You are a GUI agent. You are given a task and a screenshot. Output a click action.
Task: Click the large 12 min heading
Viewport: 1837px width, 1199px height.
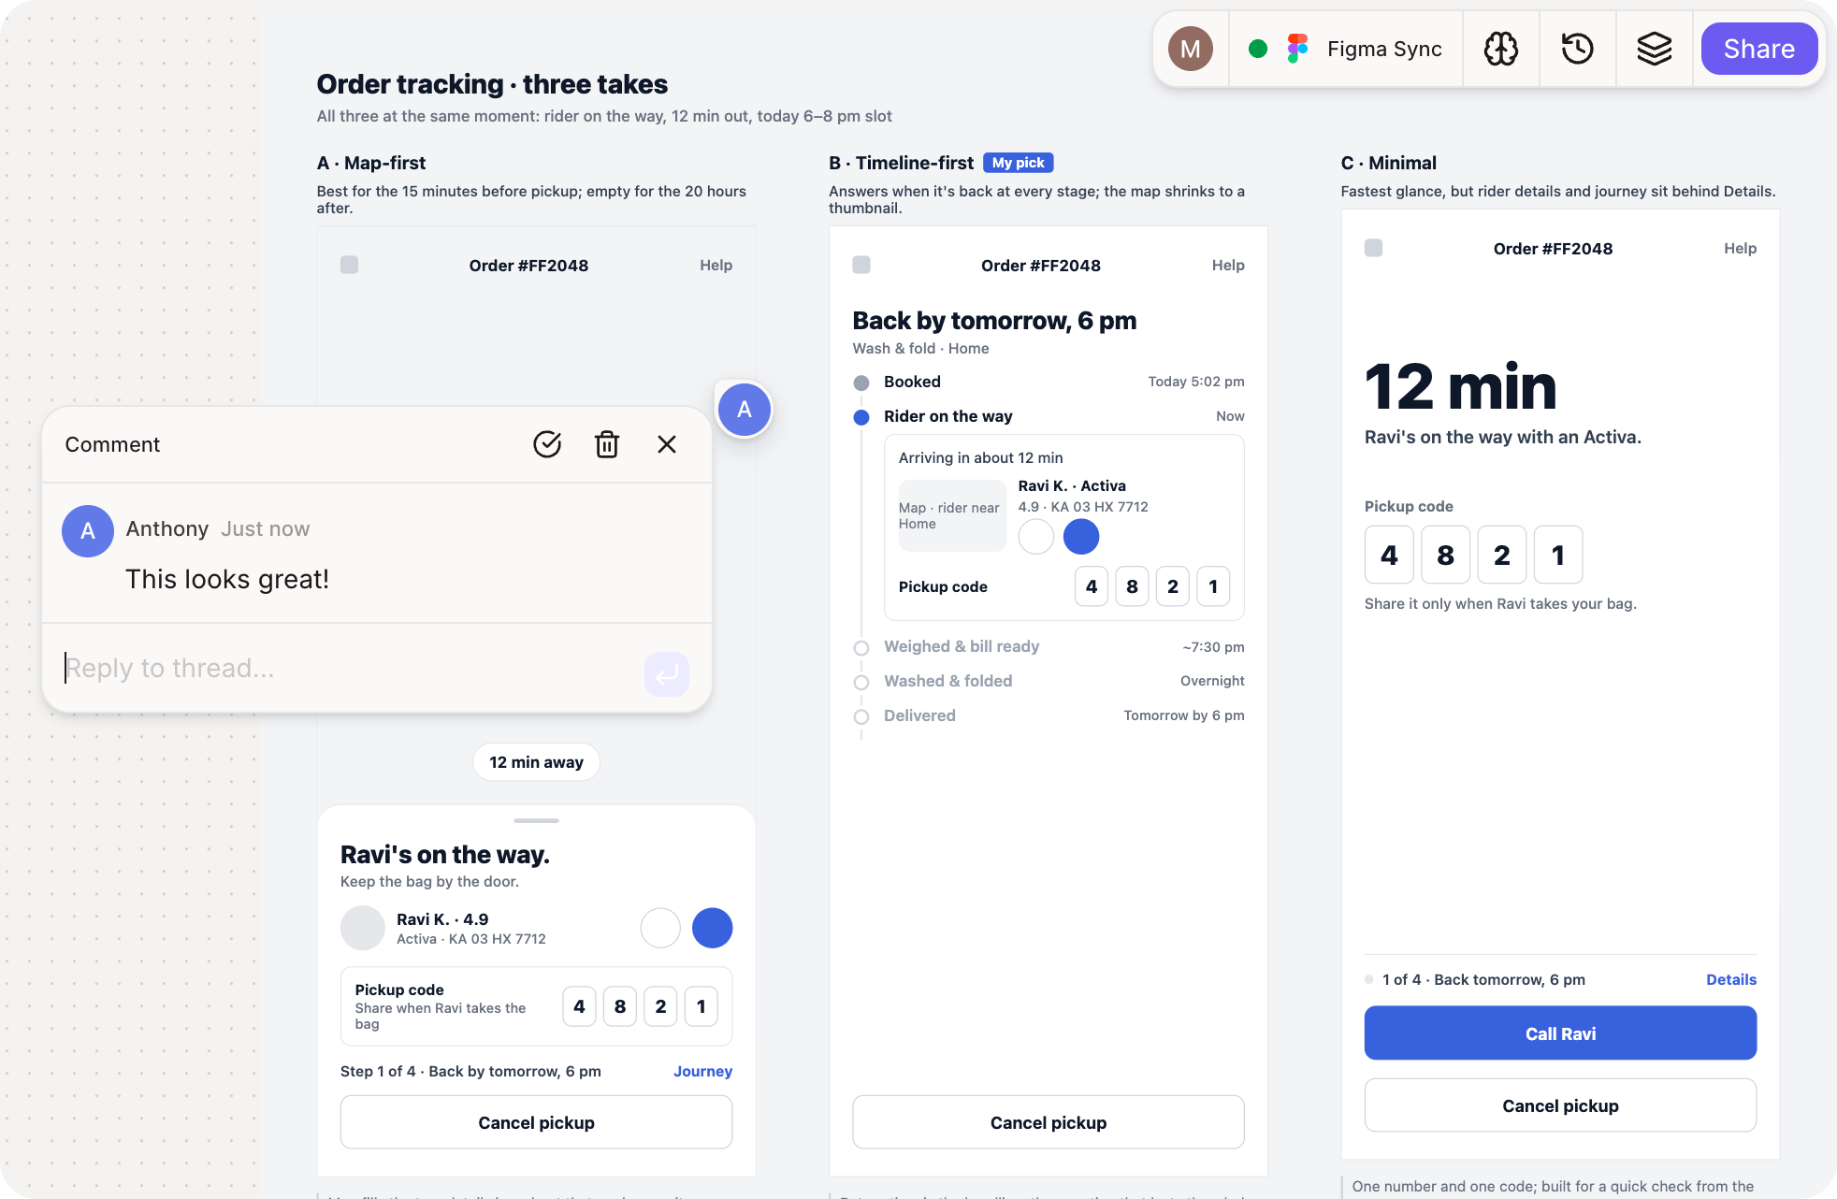coord(1460,387)
